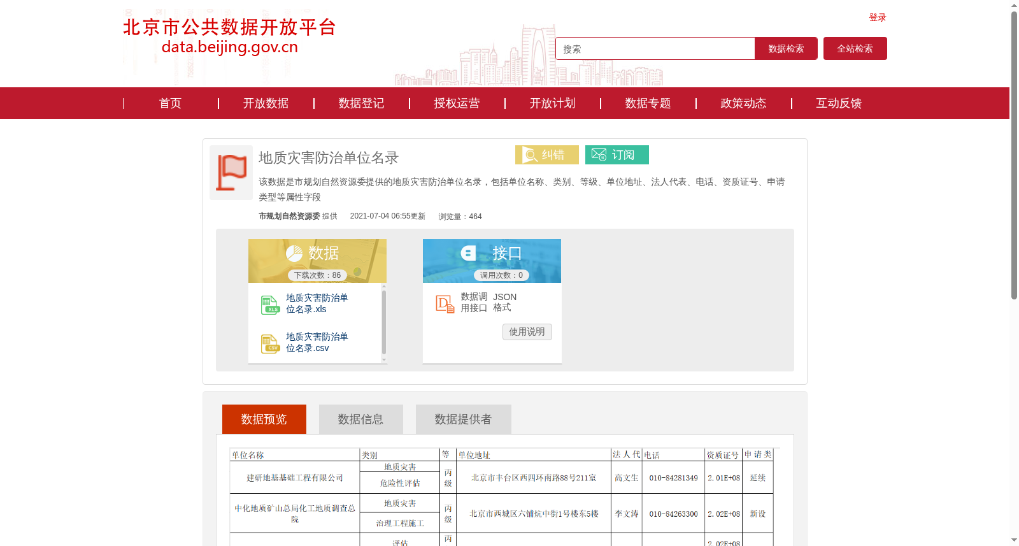Click table cell 延续
Viewport: 1019px width, 546px height.
click(x=758, y=478)
